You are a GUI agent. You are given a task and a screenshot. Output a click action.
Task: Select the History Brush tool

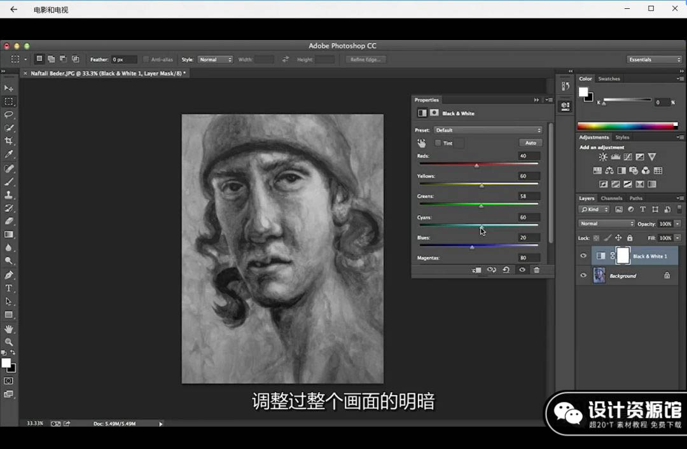point(9,208)
